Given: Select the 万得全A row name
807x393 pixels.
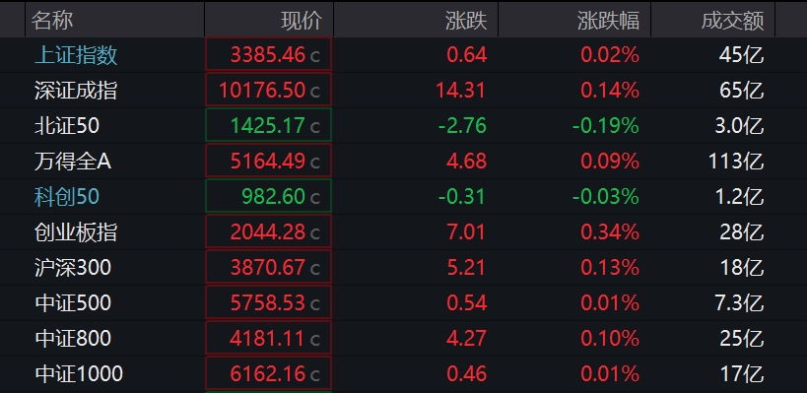Looking at the screenshot, I should pyautogui.click(x=73, y=162).
